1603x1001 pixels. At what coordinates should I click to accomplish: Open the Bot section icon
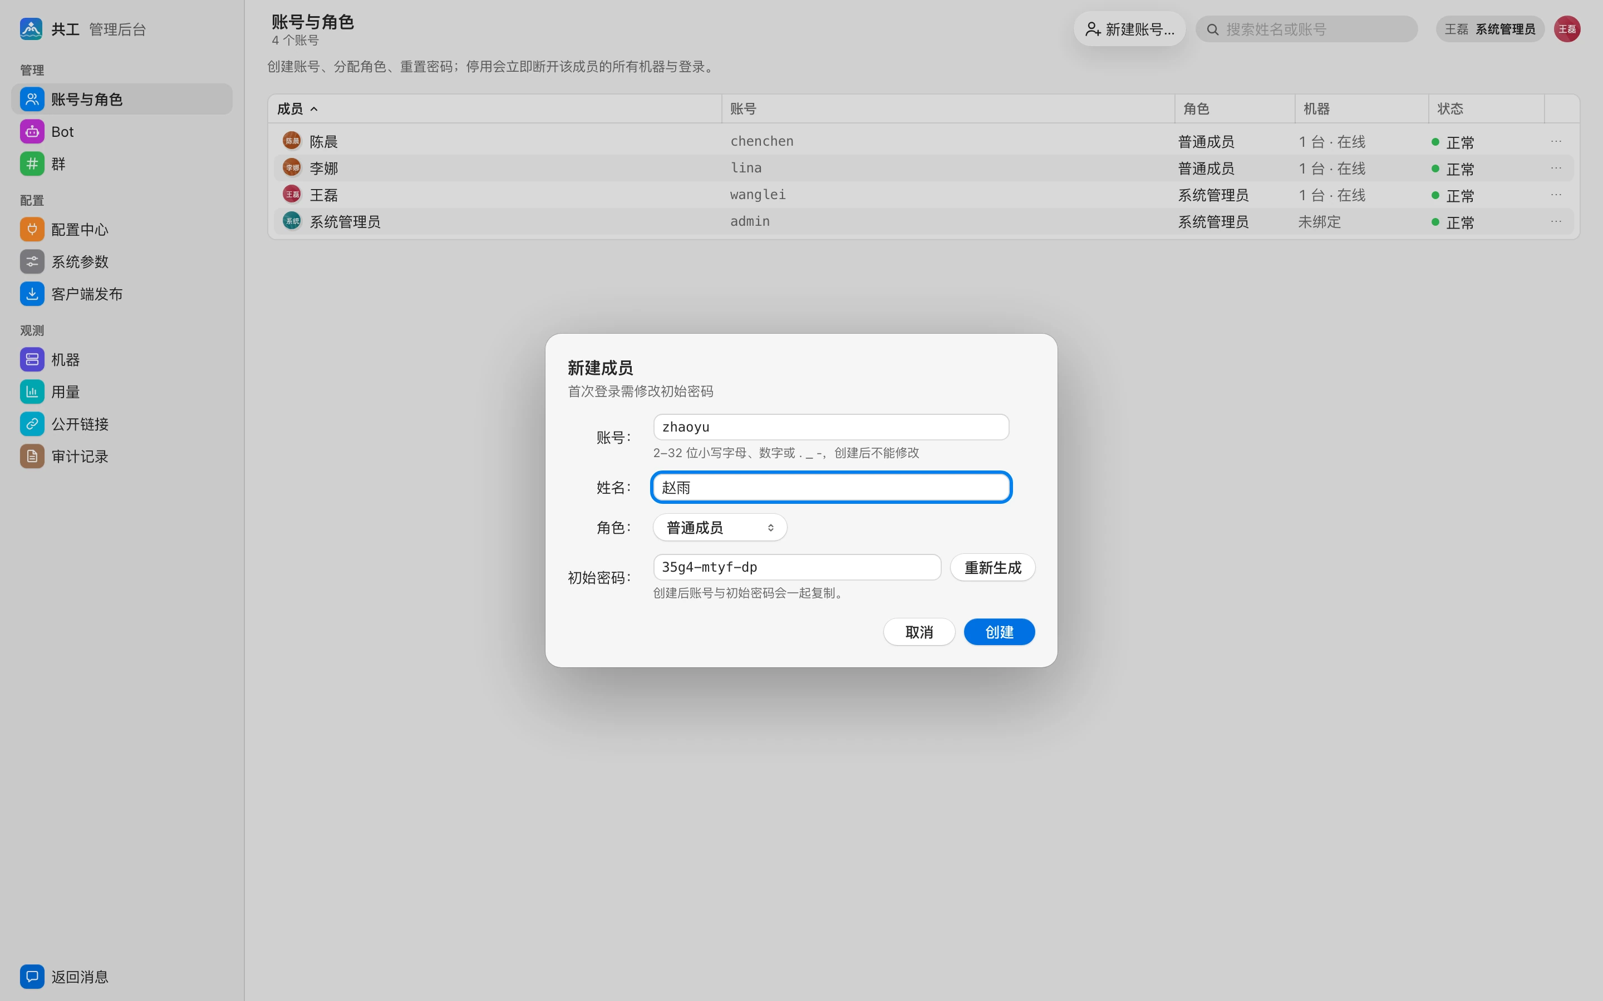pyautogui.click(x=32, y=132)
